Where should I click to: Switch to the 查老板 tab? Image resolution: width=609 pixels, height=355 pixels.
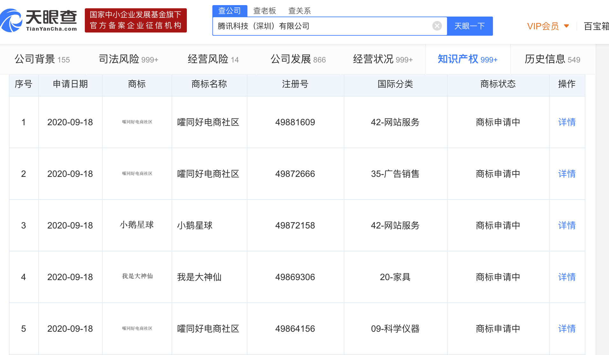(x=264, y=11)
